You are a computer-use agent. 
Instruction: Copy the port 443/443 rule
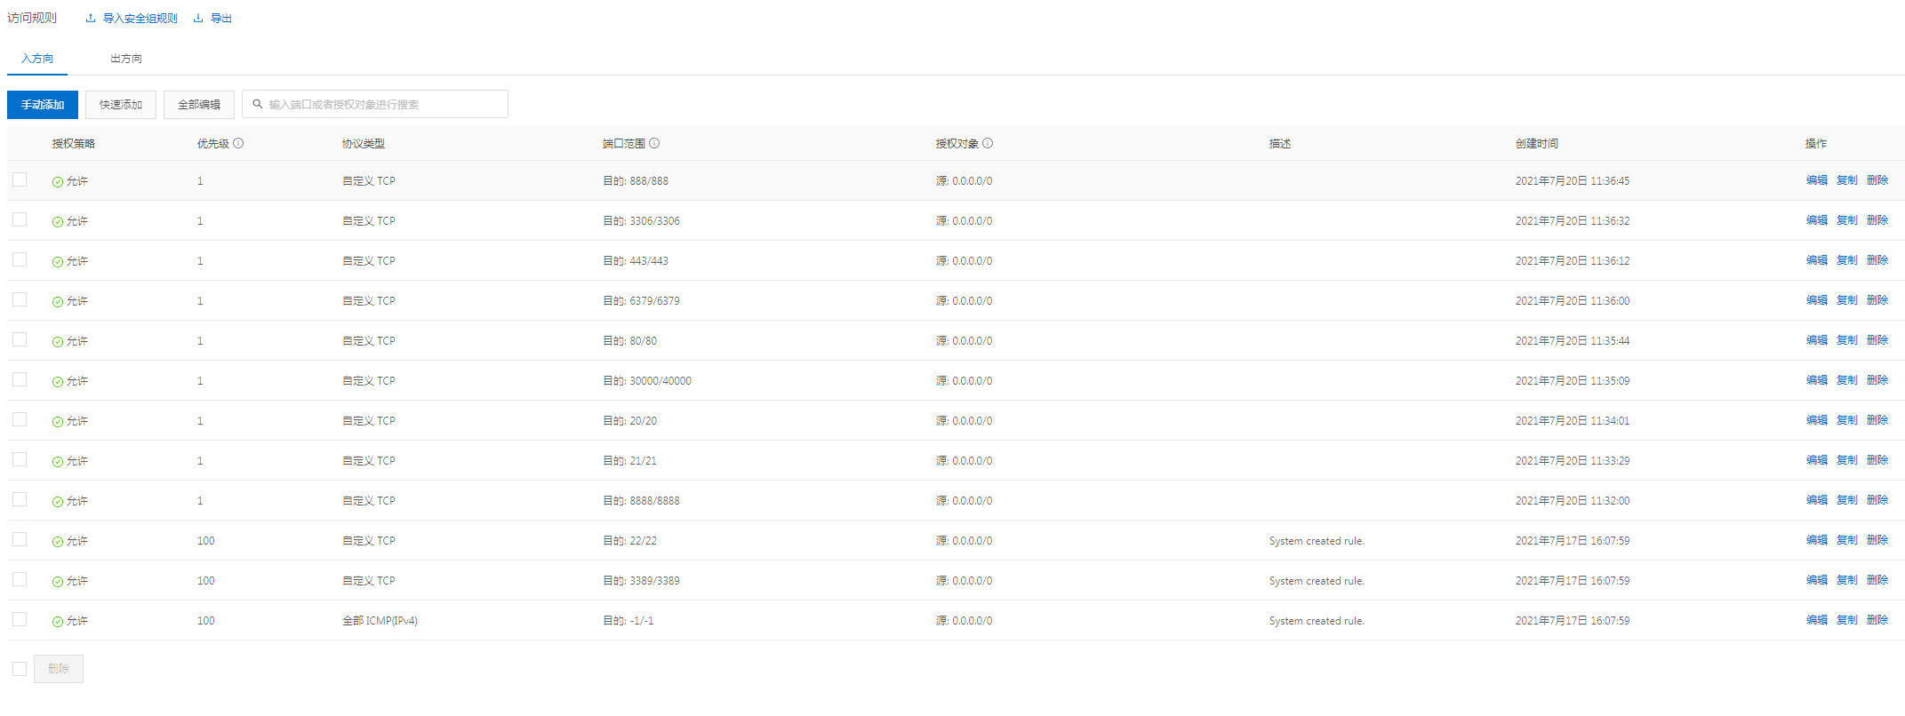[1847, 260]
